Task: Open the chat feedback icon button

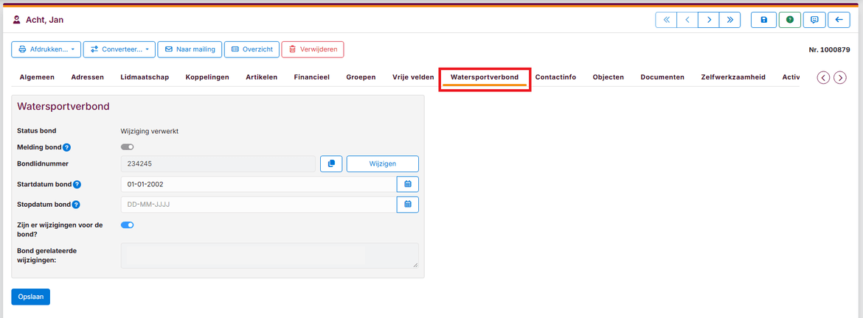Action: 814,20
